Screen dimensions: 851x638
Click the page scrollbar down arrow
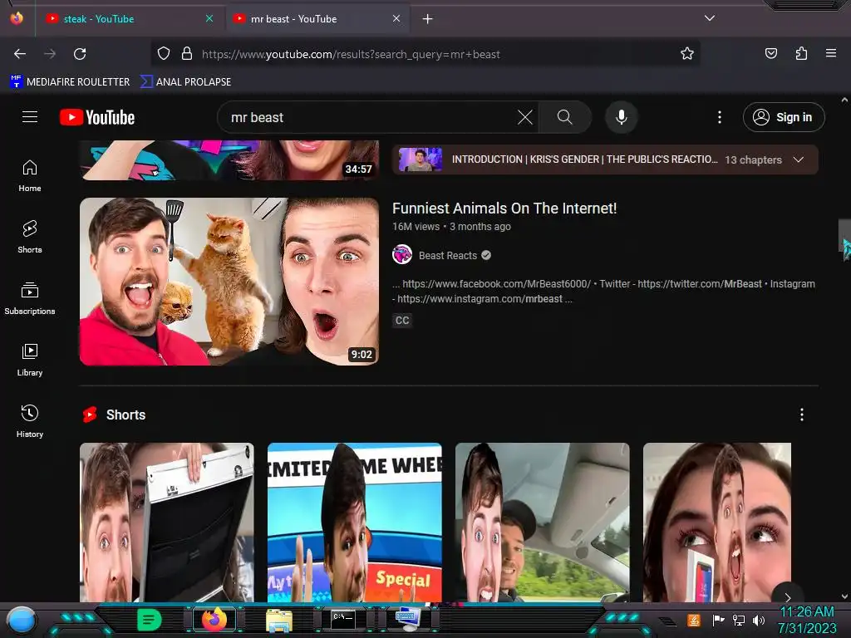tap(844, 596)
